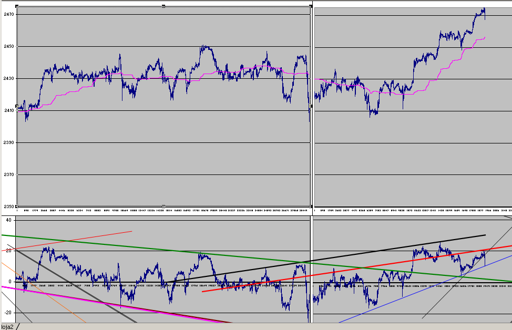
Task: Select the thin orange descending line
Action: coord(43,292)
